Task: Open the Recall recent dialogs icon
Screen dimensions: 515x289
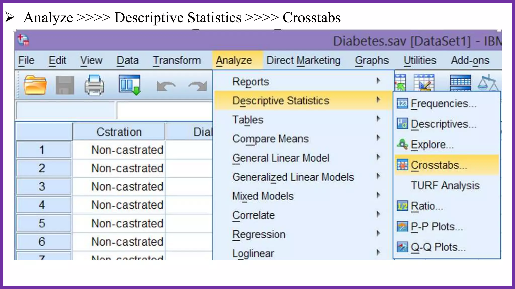Action: 130,85
